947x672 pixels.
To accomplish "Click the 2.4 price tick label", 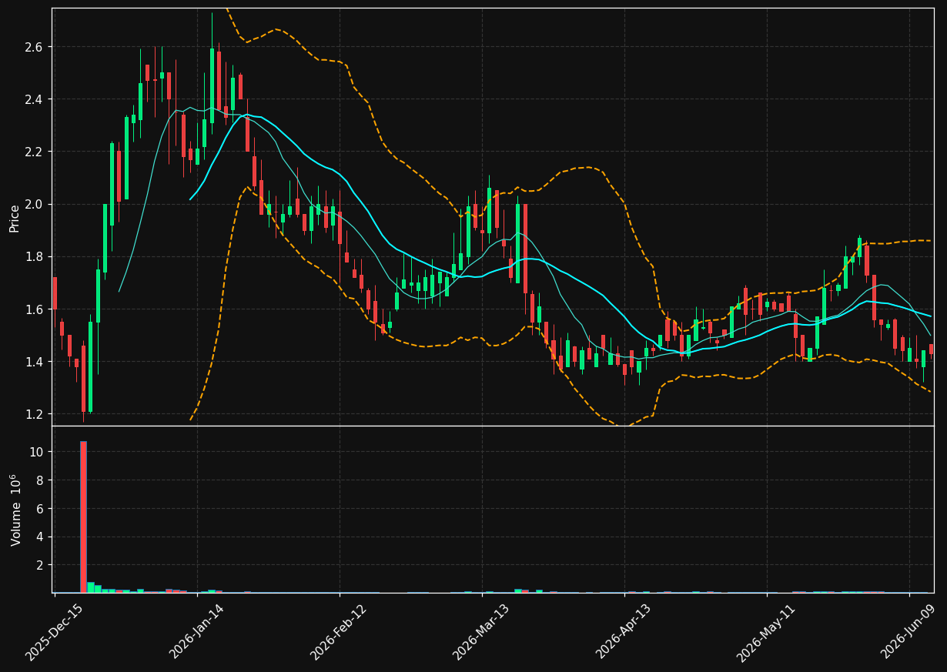I will pyautogui.click(x=34, y=99).
